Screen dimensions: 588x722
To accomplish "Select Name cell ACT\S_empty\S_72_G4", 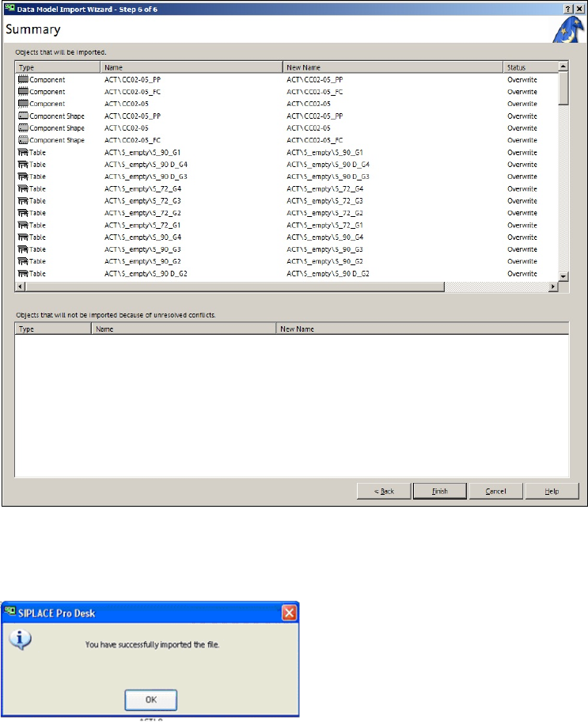I will (142, 188).
